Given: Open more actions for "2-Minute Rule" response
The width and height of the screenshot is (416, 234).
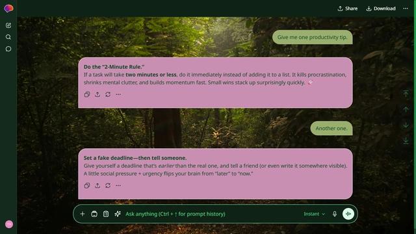Looking at the screenshot, I should point(118,94).
